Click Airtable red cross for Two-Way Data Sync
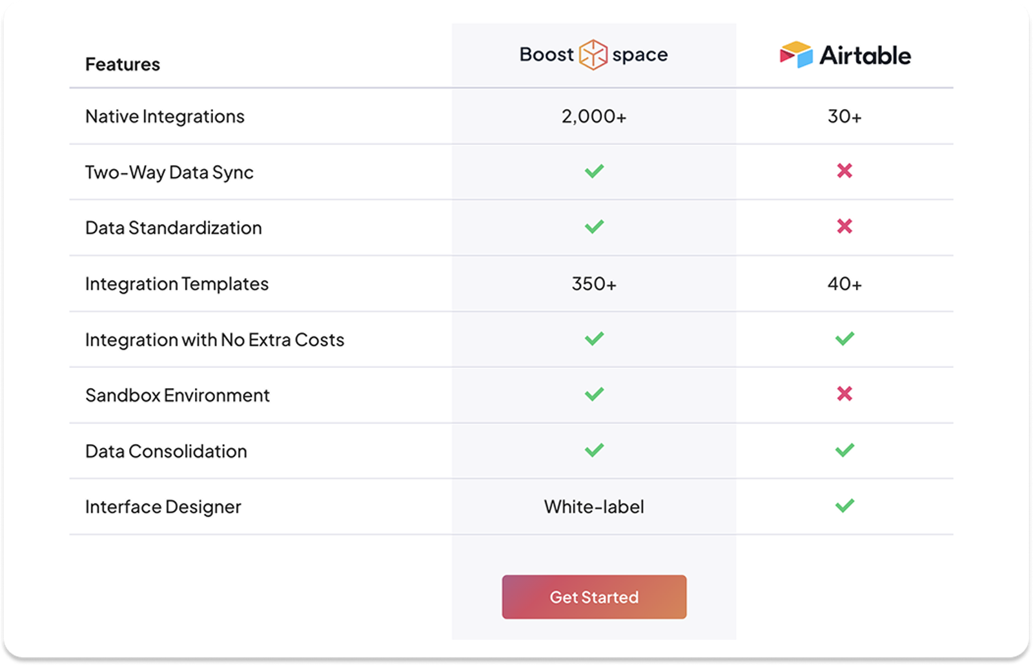The height and width of the screenshot is (665, 1033). click(x=844, y=171)
